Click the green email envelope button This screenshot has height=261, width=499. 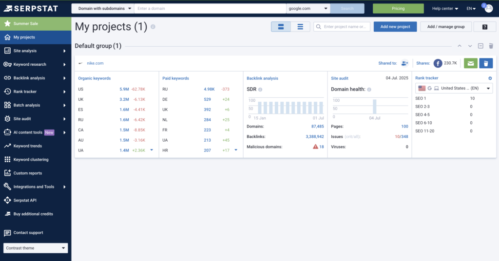click(471, 63)
